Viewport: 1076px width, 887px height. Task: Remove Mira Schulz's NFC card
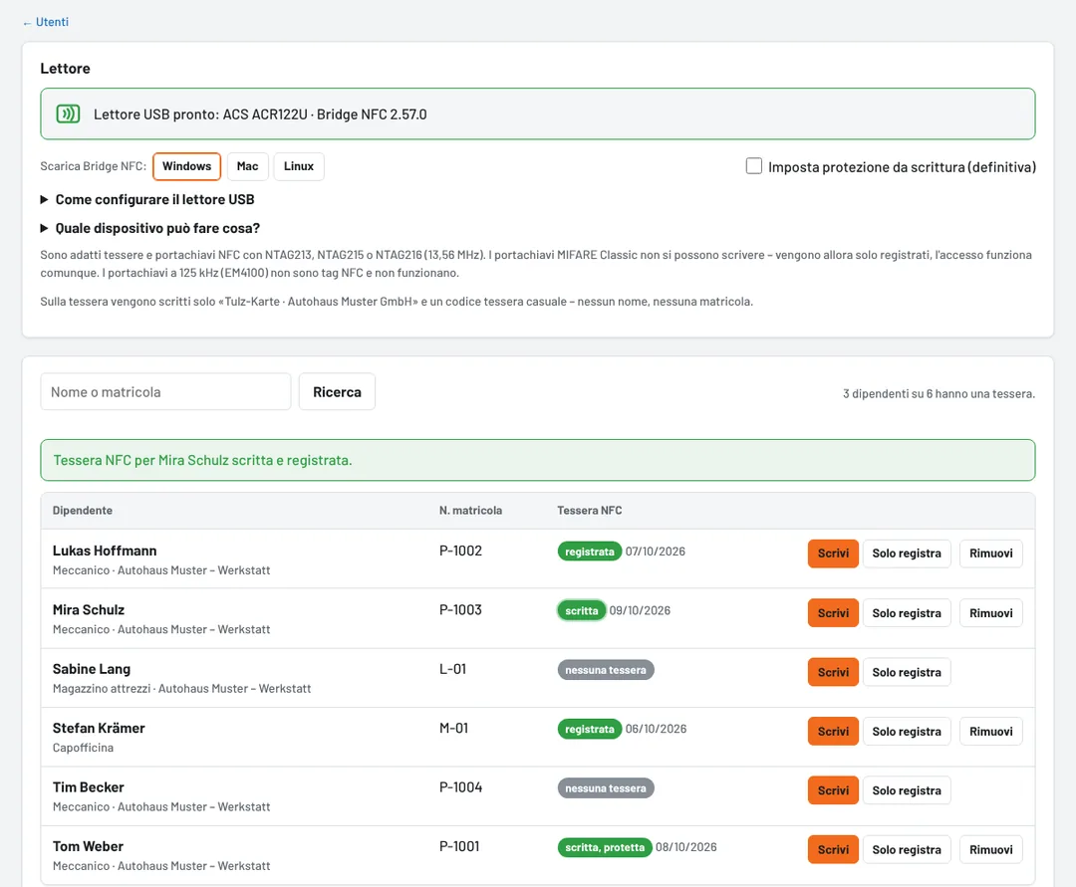(991, 613)
